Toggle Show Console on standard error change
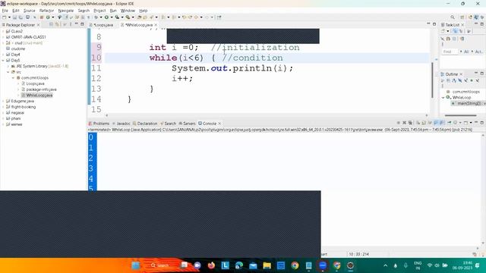This screenshot has width=486, height=273. [x=442, y=123]
